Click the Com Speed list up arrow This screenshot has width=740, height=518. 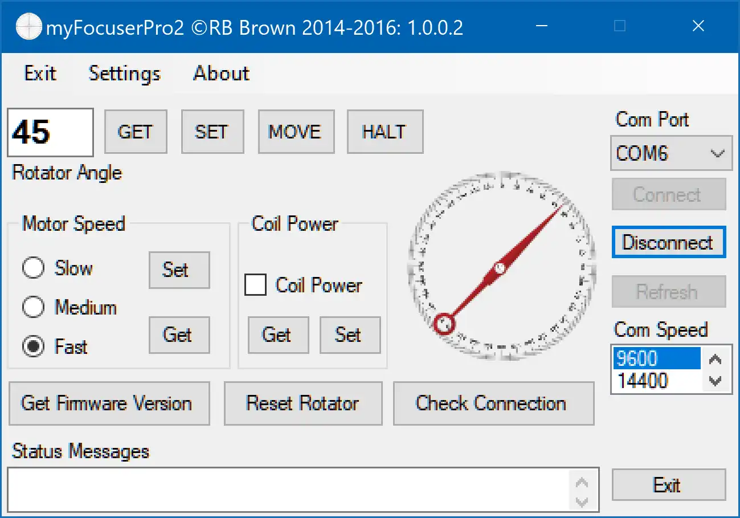[716, 360]
